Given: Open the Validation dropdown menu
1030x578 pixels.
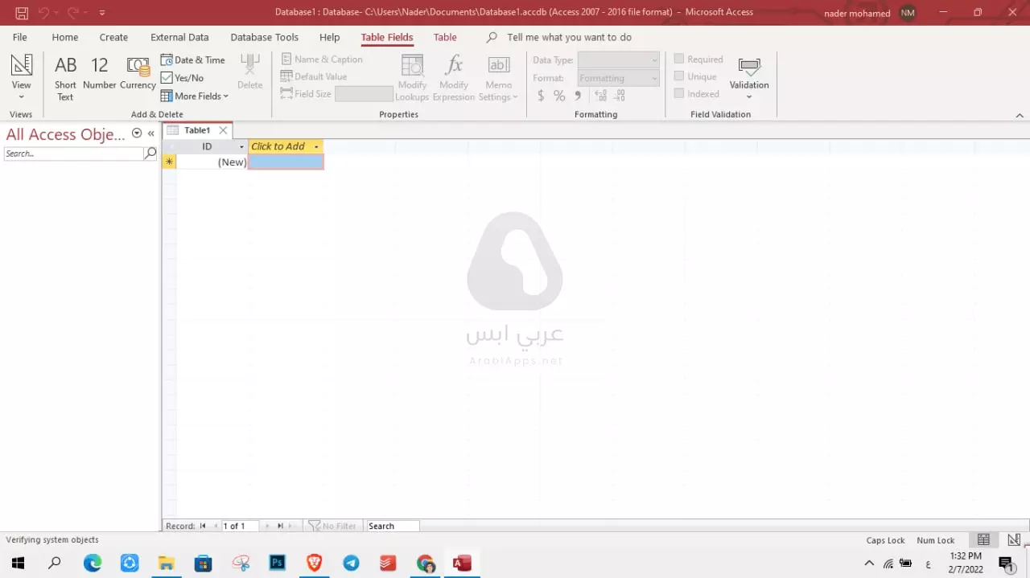Looking at the screenshot, I should pyautogui.click(x=748, y=96).
